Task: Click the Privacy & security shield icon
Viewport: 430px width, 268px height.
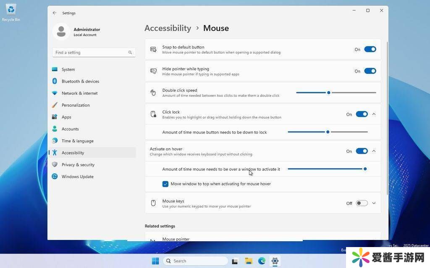Action: (x=55, y=165)
